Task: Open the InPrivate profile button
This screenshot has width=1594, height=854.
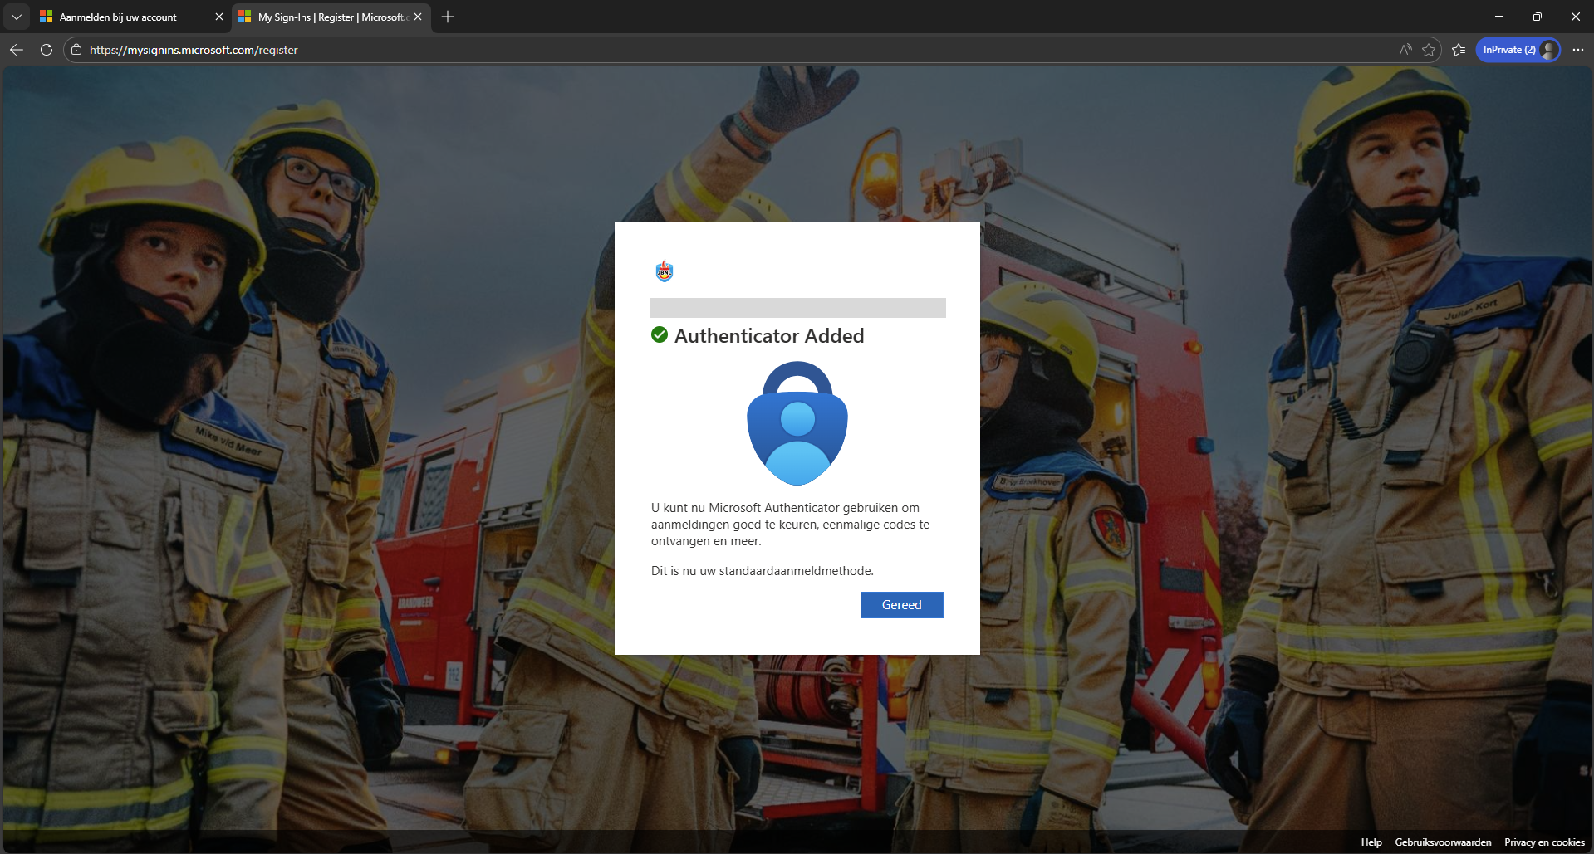Action: coord(1518,50)
